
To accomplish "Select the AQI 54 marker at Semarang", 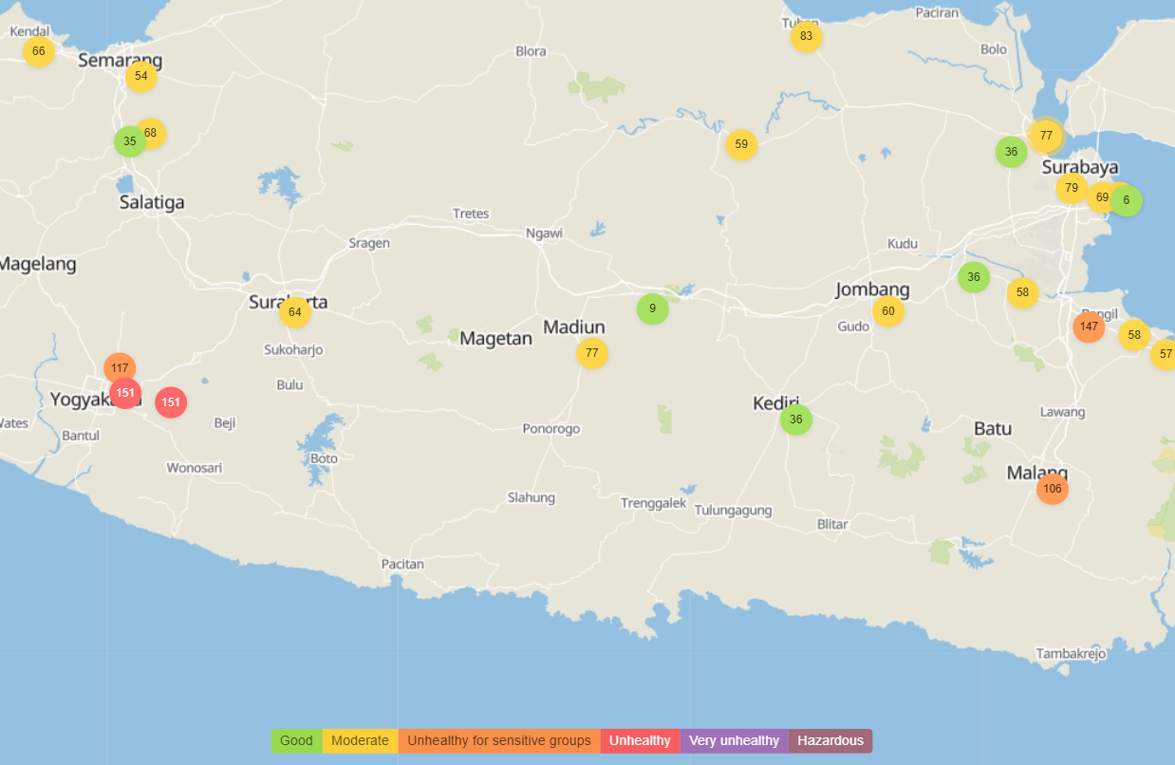I will tap(140, 76).
